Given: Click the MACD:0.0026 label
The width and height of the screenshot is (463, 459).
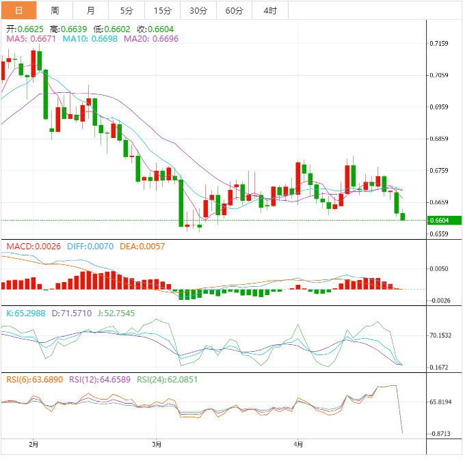Looking at the screenshot, I should tap(34, 247).
